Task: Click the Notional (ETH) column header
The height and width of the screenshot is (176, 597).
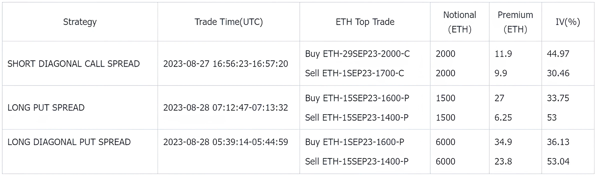Action: (459, 22)
